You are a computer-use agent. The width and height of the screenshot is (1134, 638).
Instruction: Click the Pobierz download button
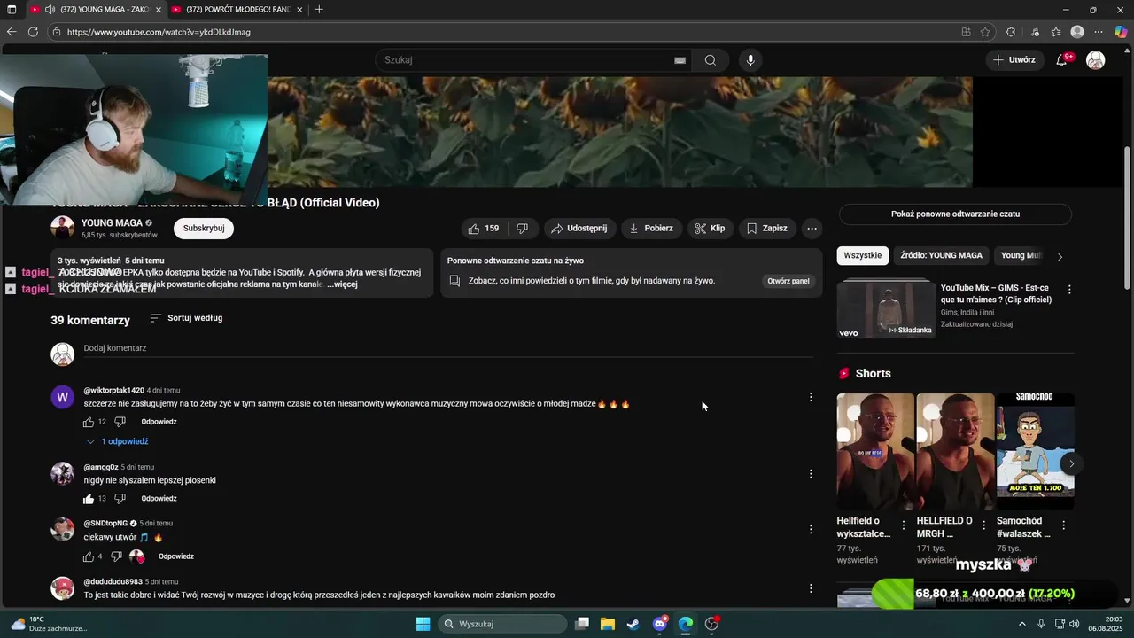coord(651,229)
